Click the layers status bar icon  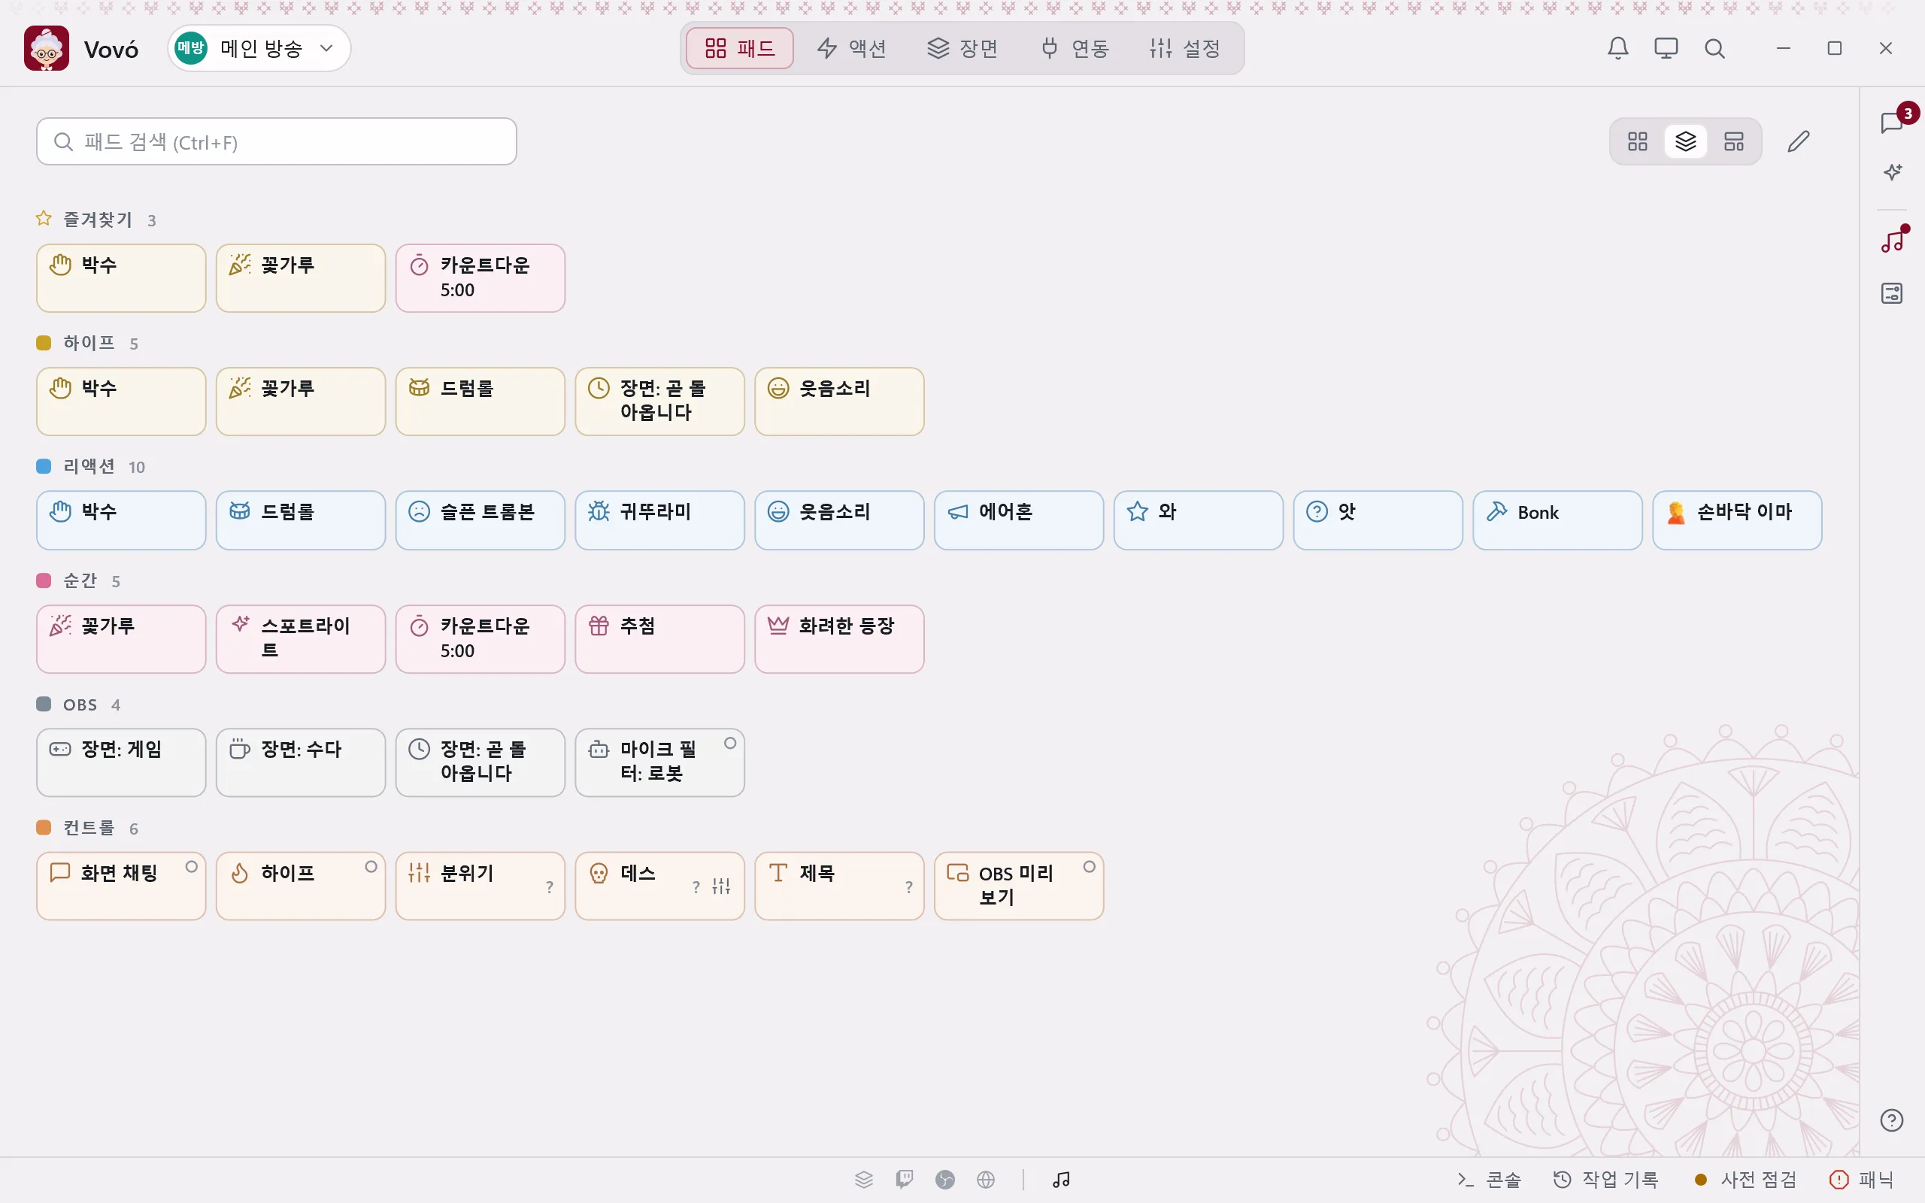click(x=864, y=1180)
